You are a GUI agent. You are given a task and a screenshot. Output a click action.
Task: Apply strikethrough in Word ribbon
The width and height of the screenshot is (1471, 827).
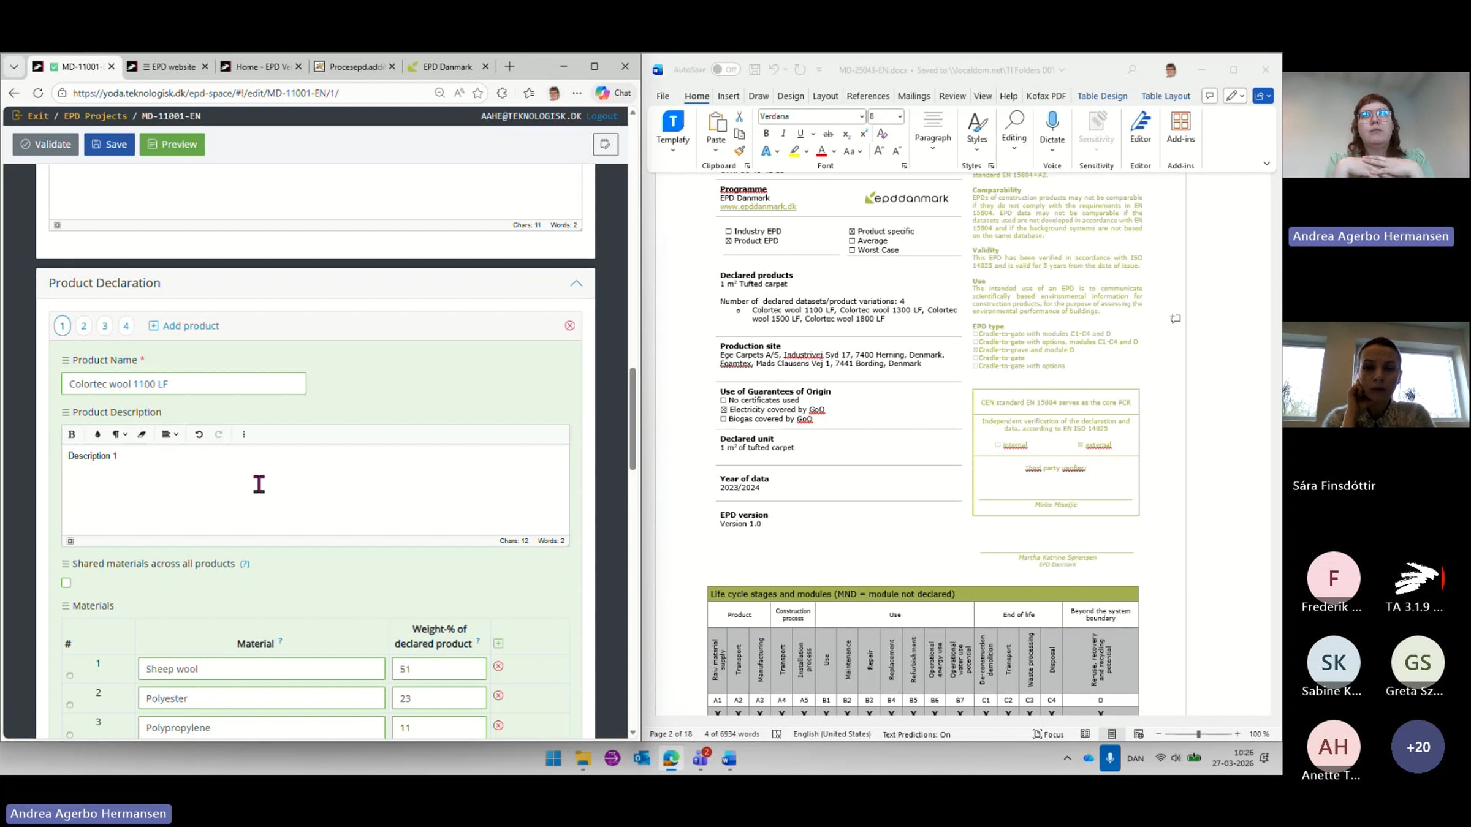click(x=828, y=134)
